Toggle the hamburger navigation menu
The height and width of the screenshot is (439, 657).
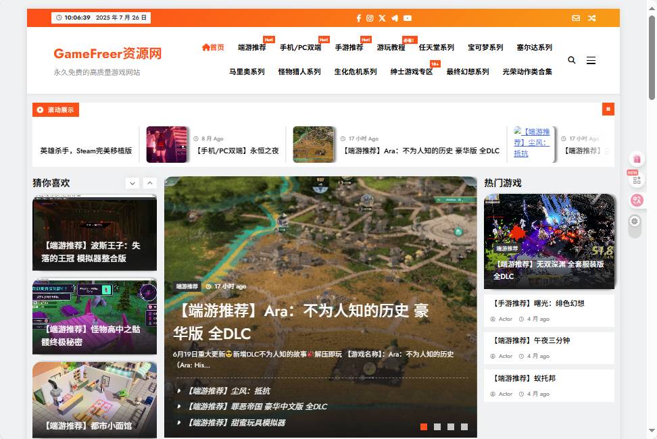click(591, 60)
